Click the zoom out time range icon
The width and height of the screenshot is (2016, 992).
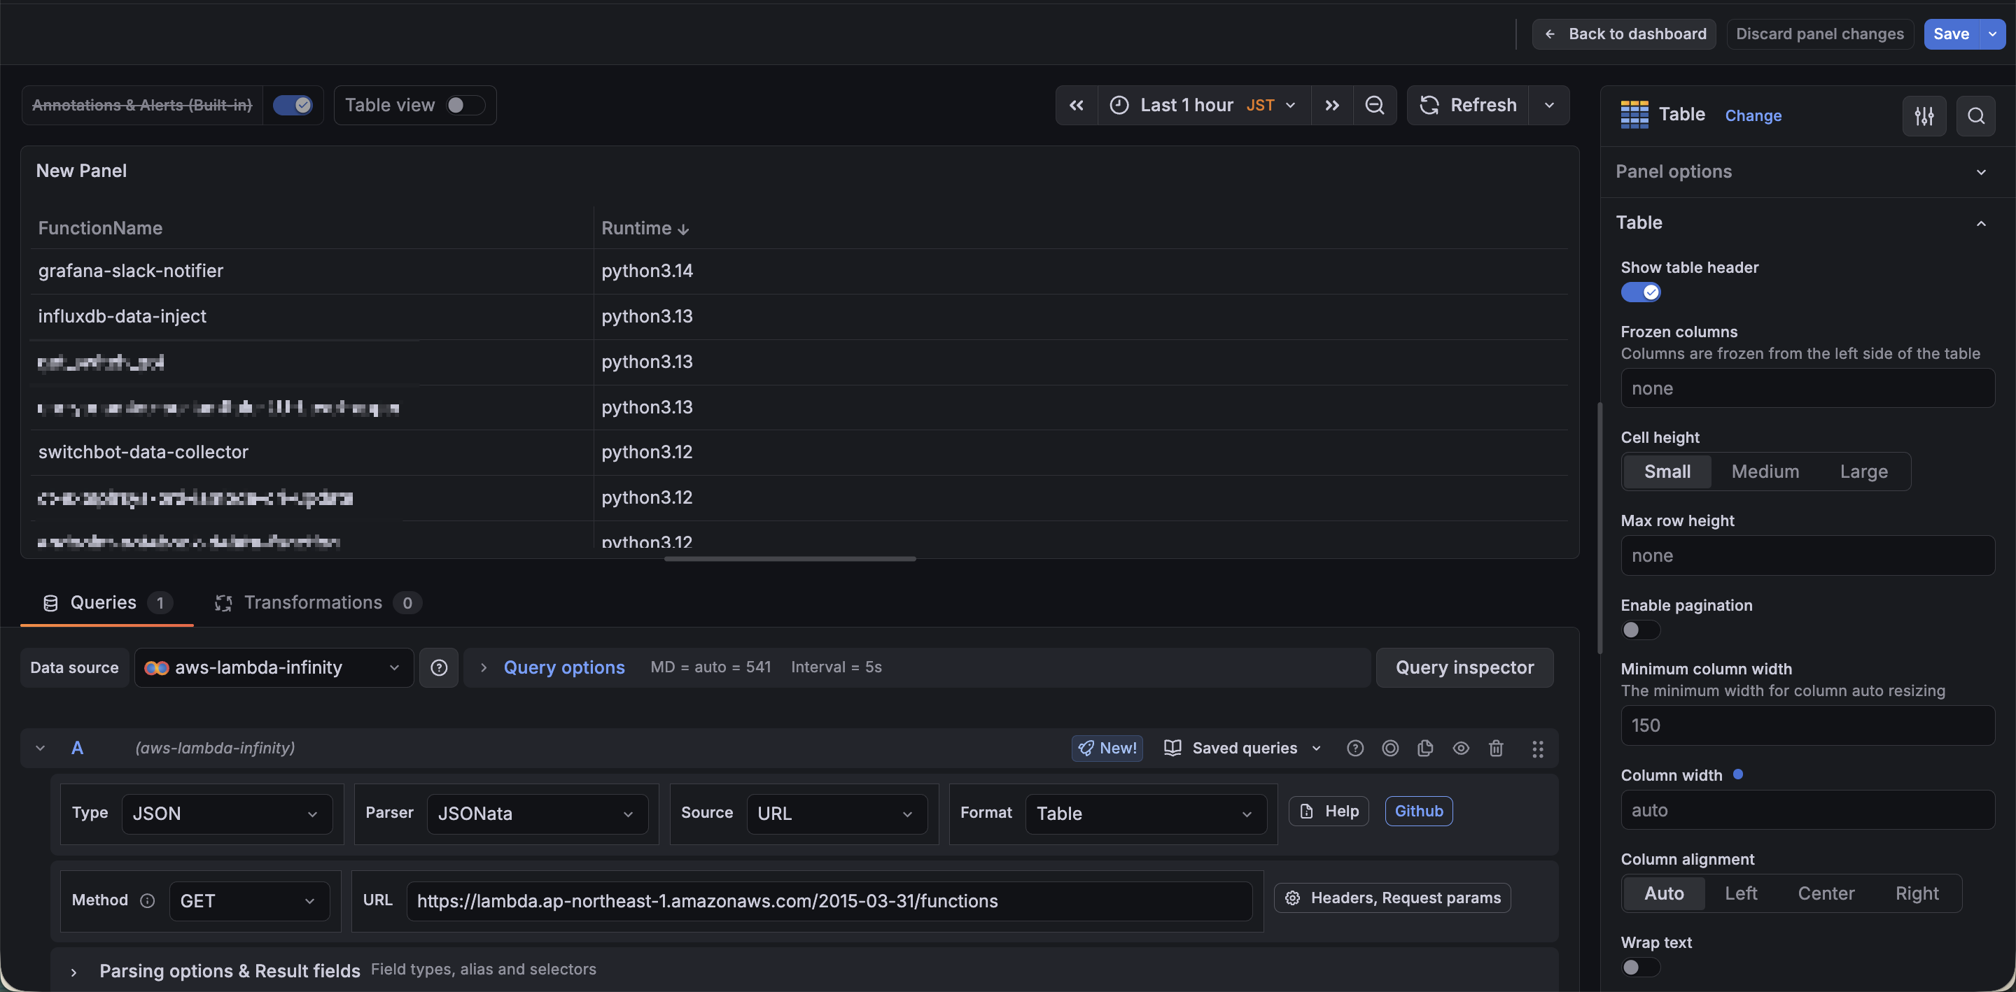[x=1374, y=105]
